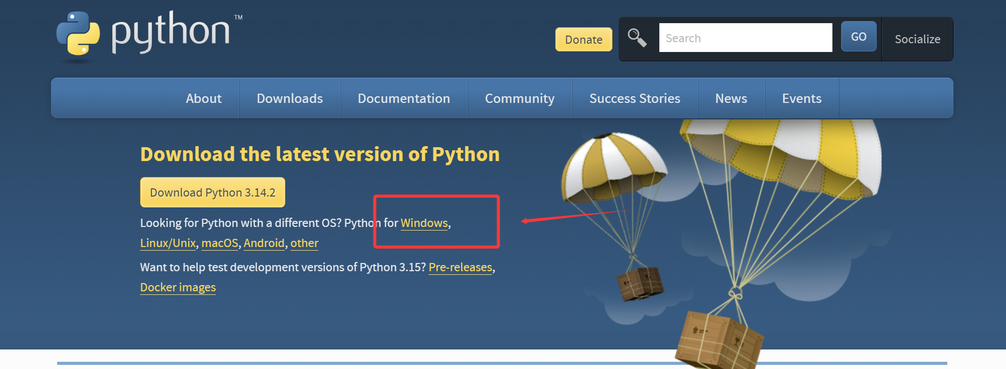Click the Donate button
The width and height of the screenshot is (1006, 369).
[x=584, y=40]
